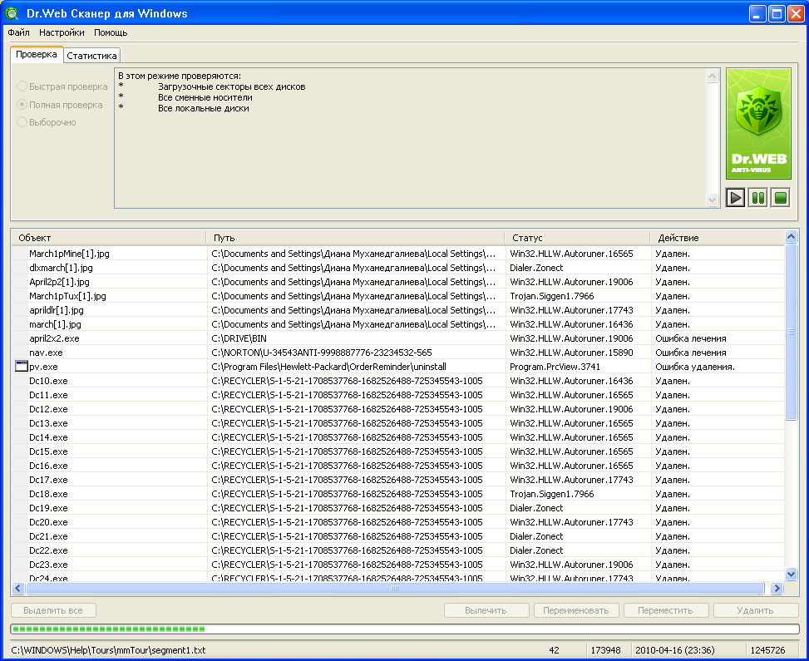Click the Dr.WEB anti-virus spider logo
The height and width of the screenshot is (661, 809).
758,123
